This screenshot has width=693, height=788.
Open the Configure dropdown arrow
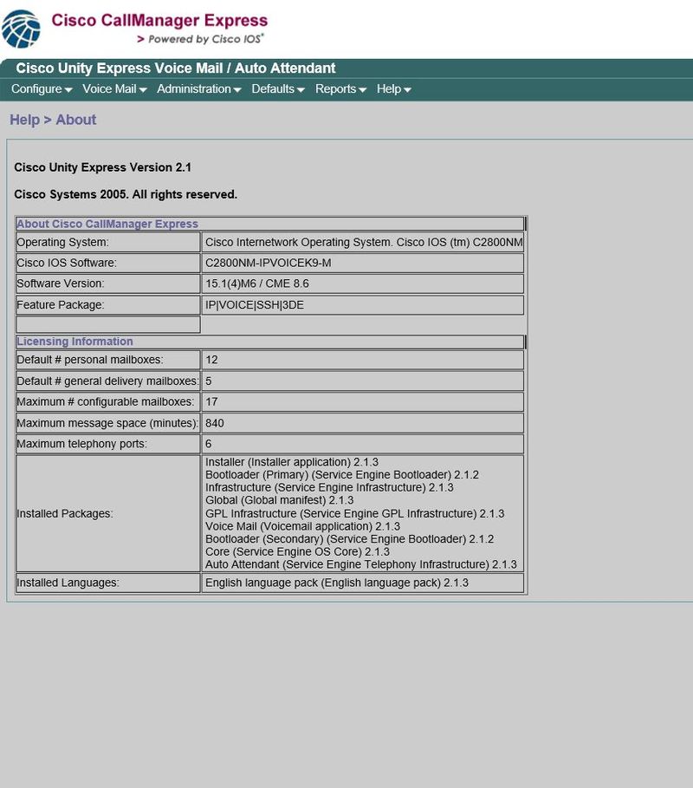(67, 88)
